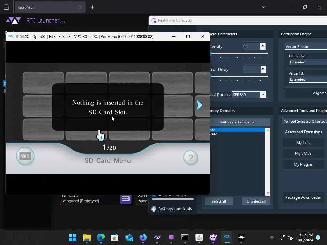Open the Limiter list Extended dropdown

point(308,62)
